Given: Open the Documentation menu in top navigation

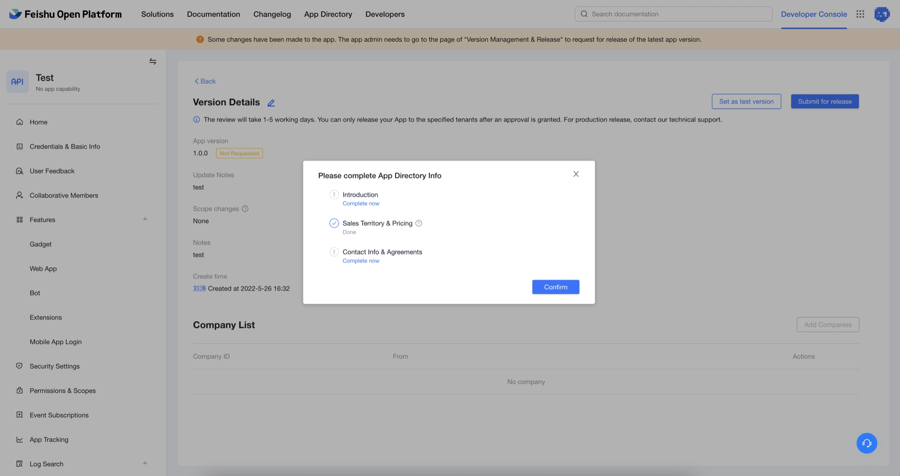Looking at the screenshot, I should tap(213, 14).
